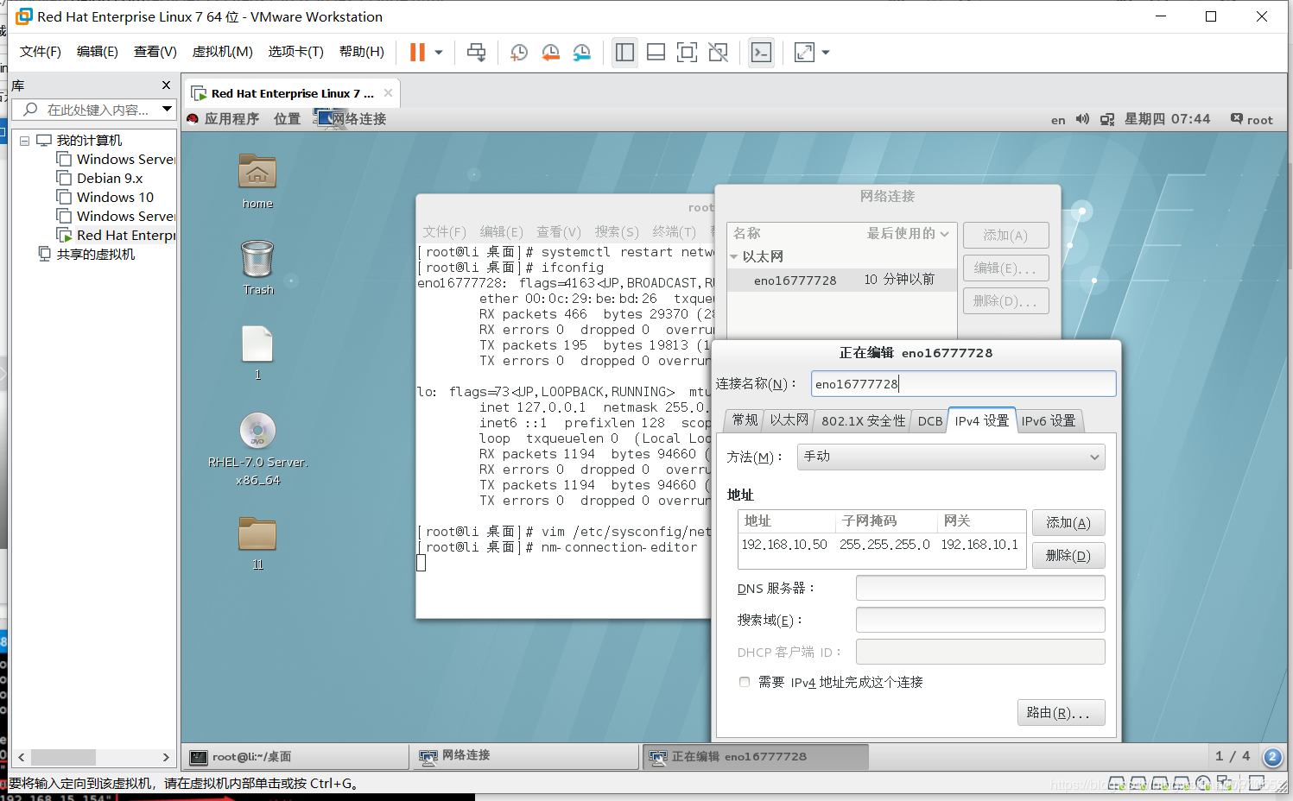Collapse the 以太网 group in connections list
Viewport: 1293px width, 801px height.
point(734,256)
